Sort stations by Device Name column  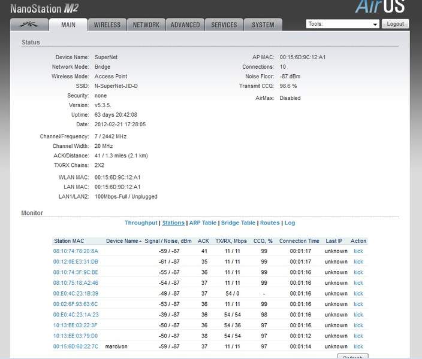click(123, 241)
